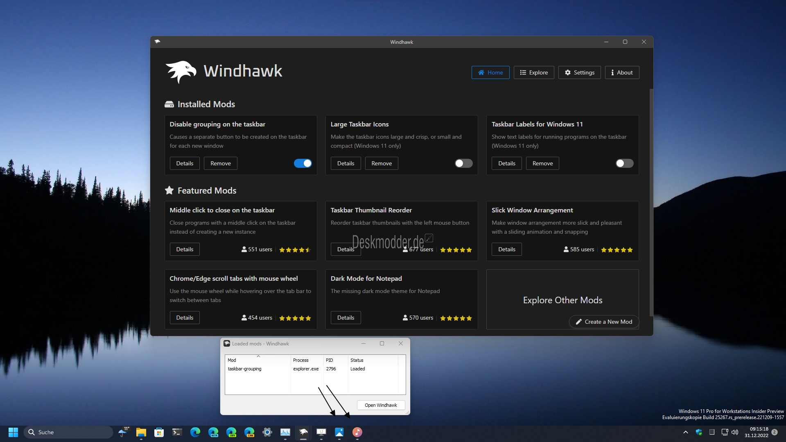Screen dimensions: 786x442
Task: View Details of Dark Mode for Notepad
Action: coord(346,318)
